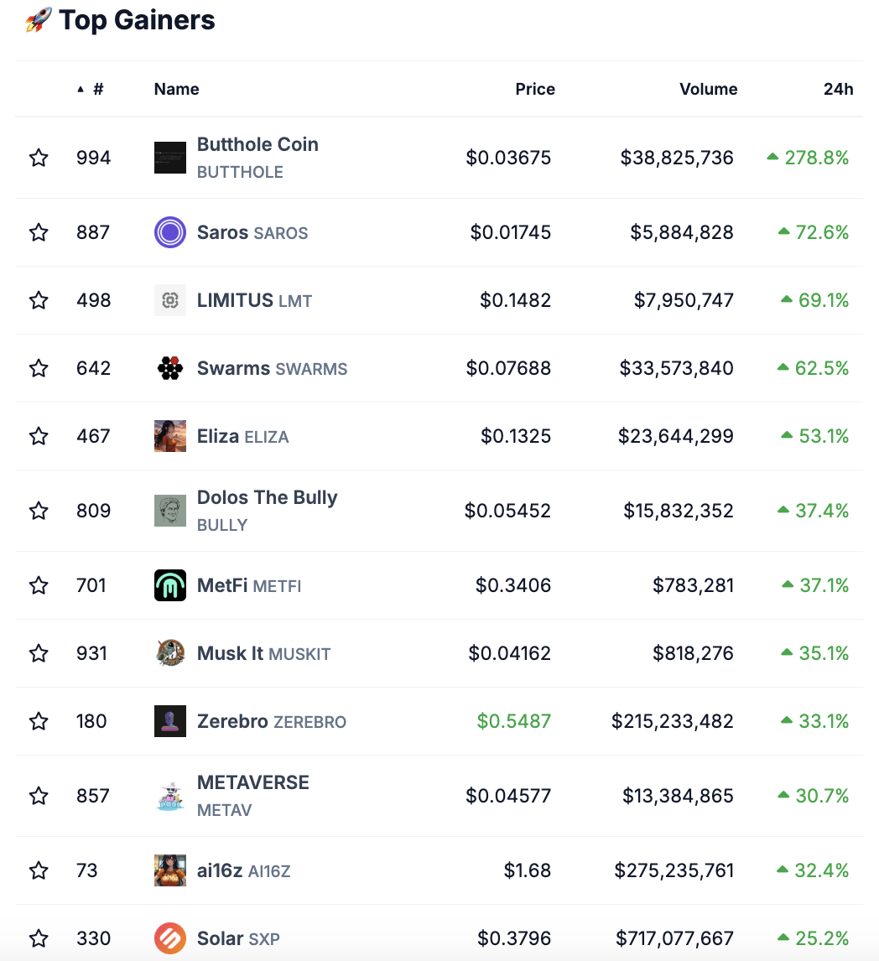
Task: Click the MetFi coin logo icon
Action: [170, 585]
